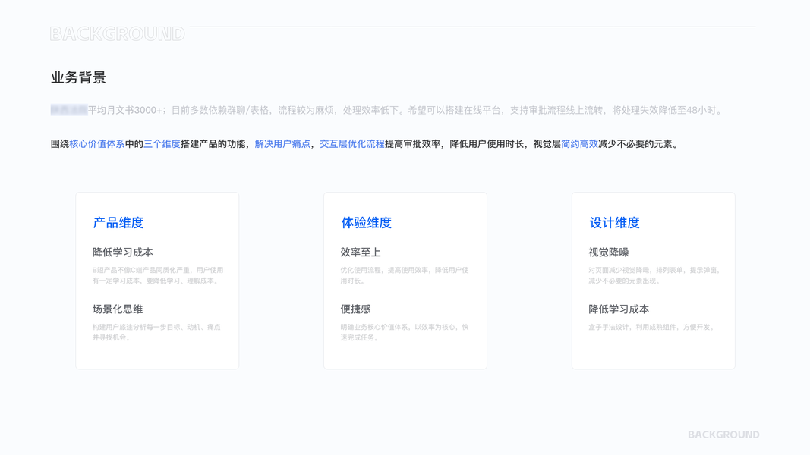Click 降低学习成本 in the 设计维度 card

click(619, 309)
